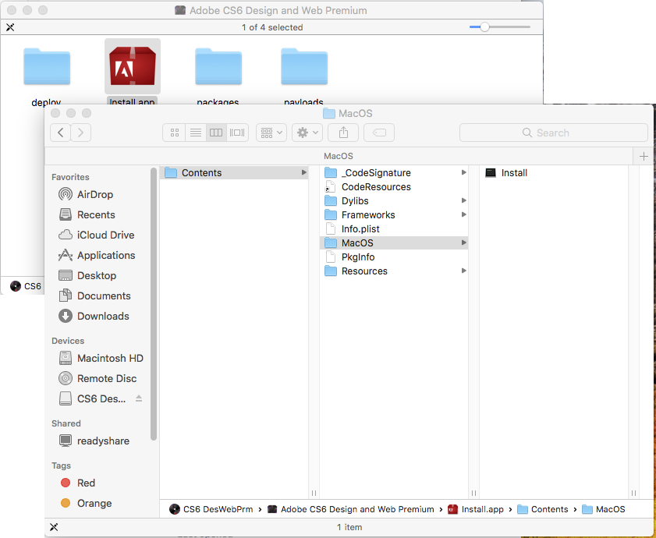Switch to icon view
Image resolution: width=656 pixels, height=538 pixels.
pyautogui.click(x=175, y=133)
